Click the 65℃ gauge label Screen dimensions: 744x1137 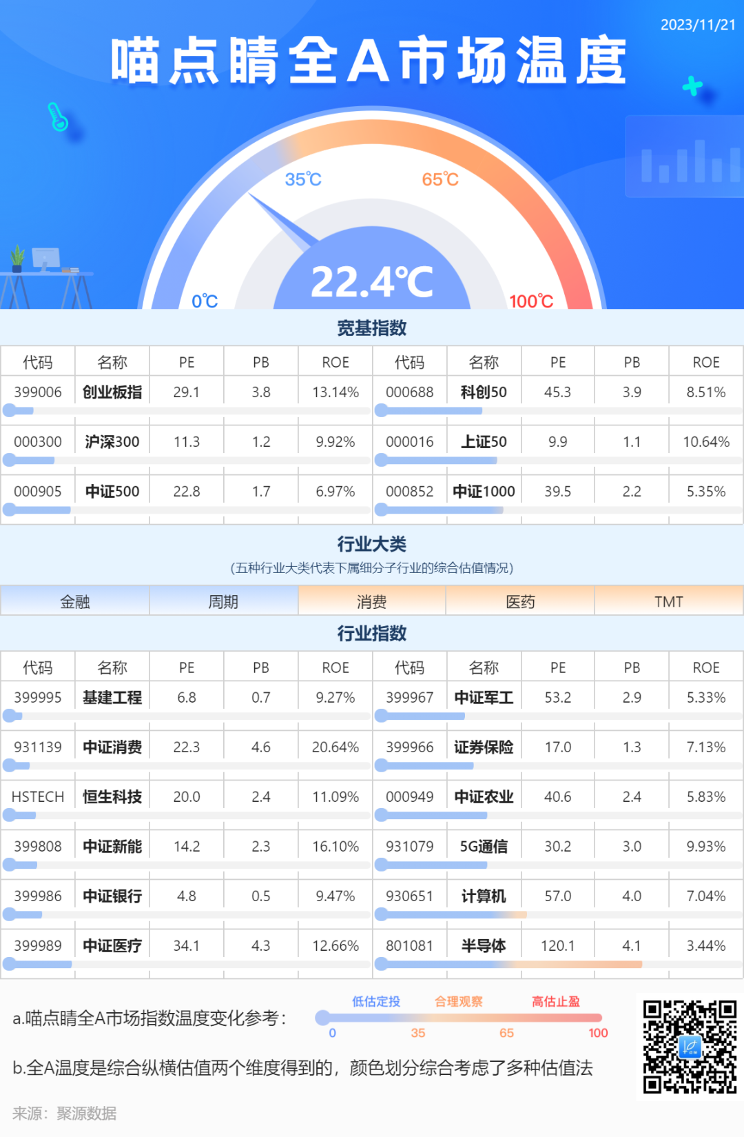coord(440,179)
